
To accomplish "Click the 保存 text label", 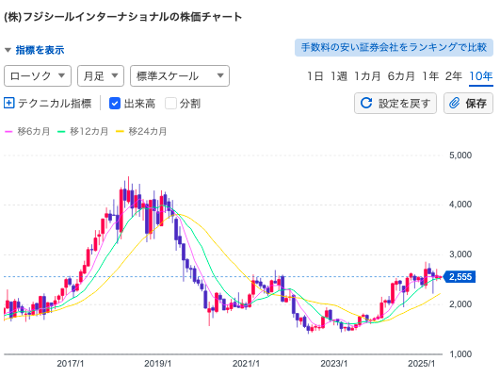I will (x=476, y=104).
